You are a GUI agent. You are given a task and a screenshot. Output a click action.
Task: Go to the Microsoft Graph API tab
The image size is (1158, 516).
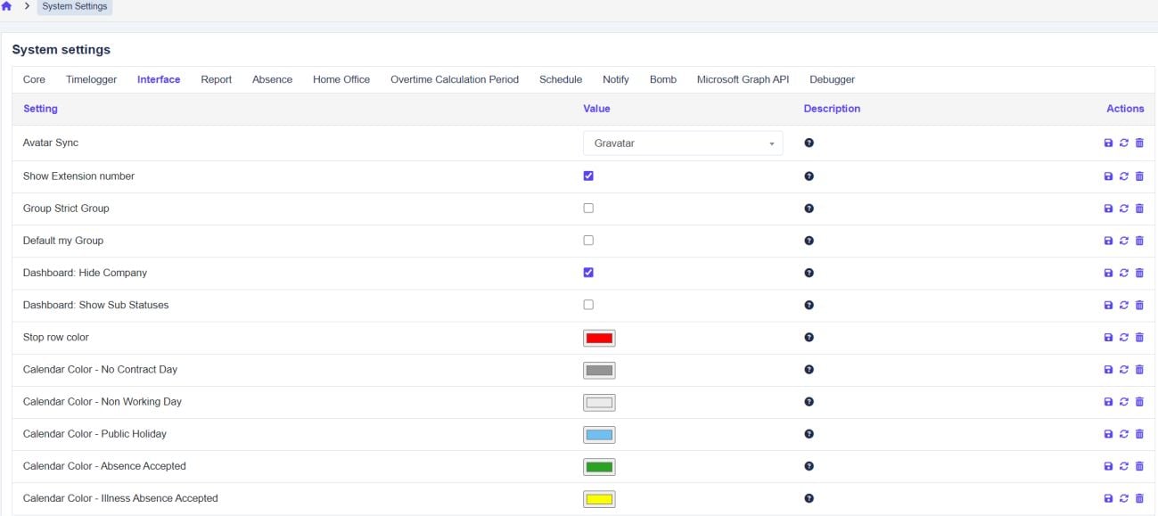pos(743,79)
